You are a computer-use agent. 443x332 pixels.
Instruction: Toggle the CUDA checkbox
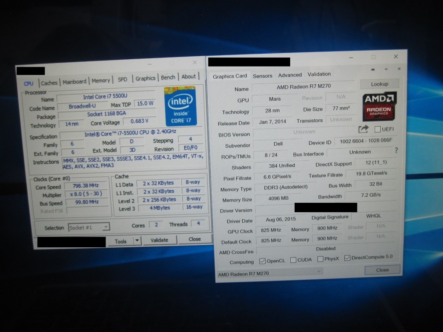[x=293, y=260]
